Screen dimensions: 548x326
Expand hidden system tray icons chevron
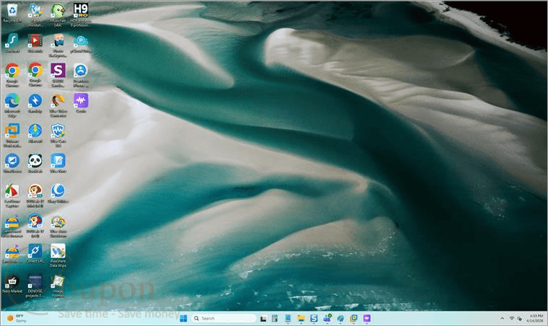[503, 318]
